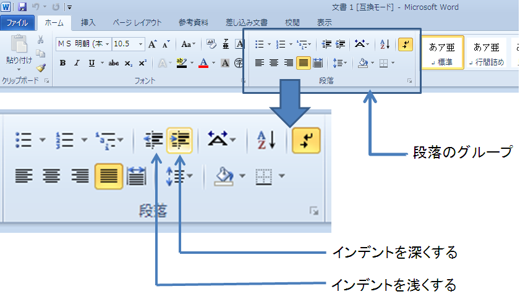Screen dimensions: 528x302
Task: Switch to the 表示 tab
Action: (x=324, y=23)
